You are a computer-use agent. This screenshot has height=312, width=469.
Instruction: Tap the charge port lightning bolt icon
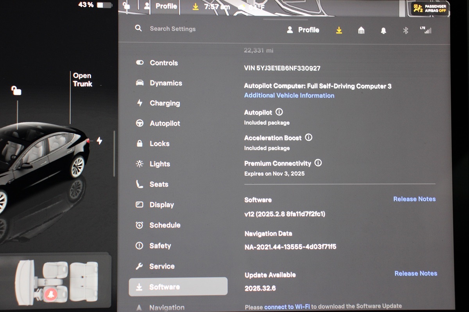[x=99, y=141]
